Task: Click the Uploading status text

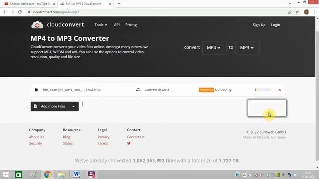Action: click(x=223, y=89)
